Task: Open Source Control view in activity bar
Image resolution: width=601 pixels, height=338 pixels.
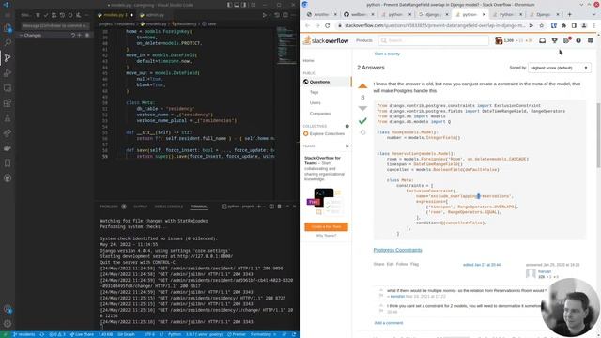Action: click(8, 58)
